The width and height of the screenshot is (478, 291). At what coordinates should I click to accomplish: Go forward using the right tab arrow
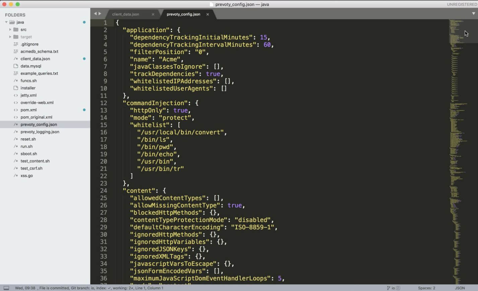(100, 14)
